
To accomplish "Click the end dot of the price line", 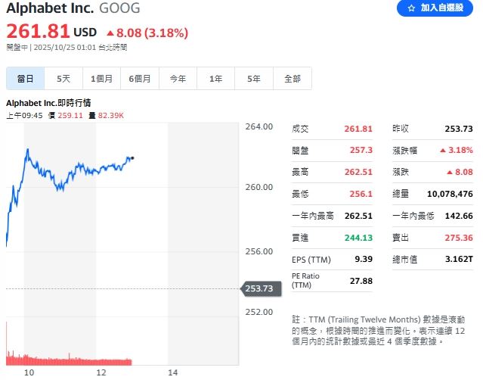I will (132, 158).
